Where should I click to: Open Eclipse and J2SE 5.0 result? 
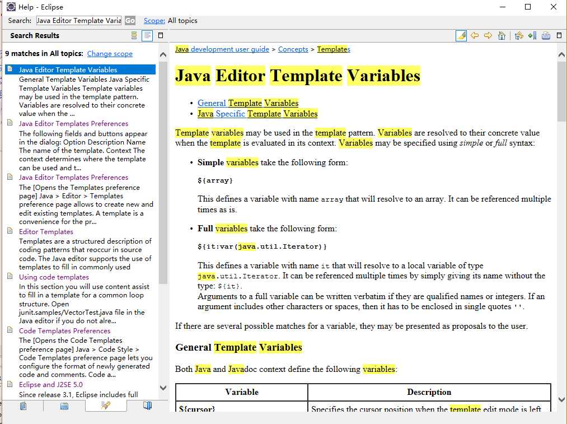click(x=50, y=385)
